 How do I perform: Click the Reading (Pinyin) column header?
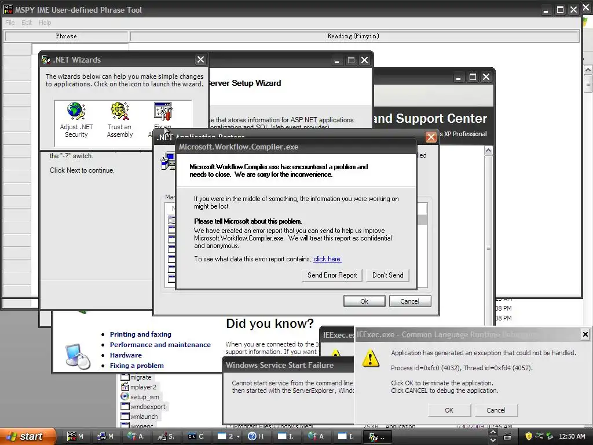click(354, 37)
